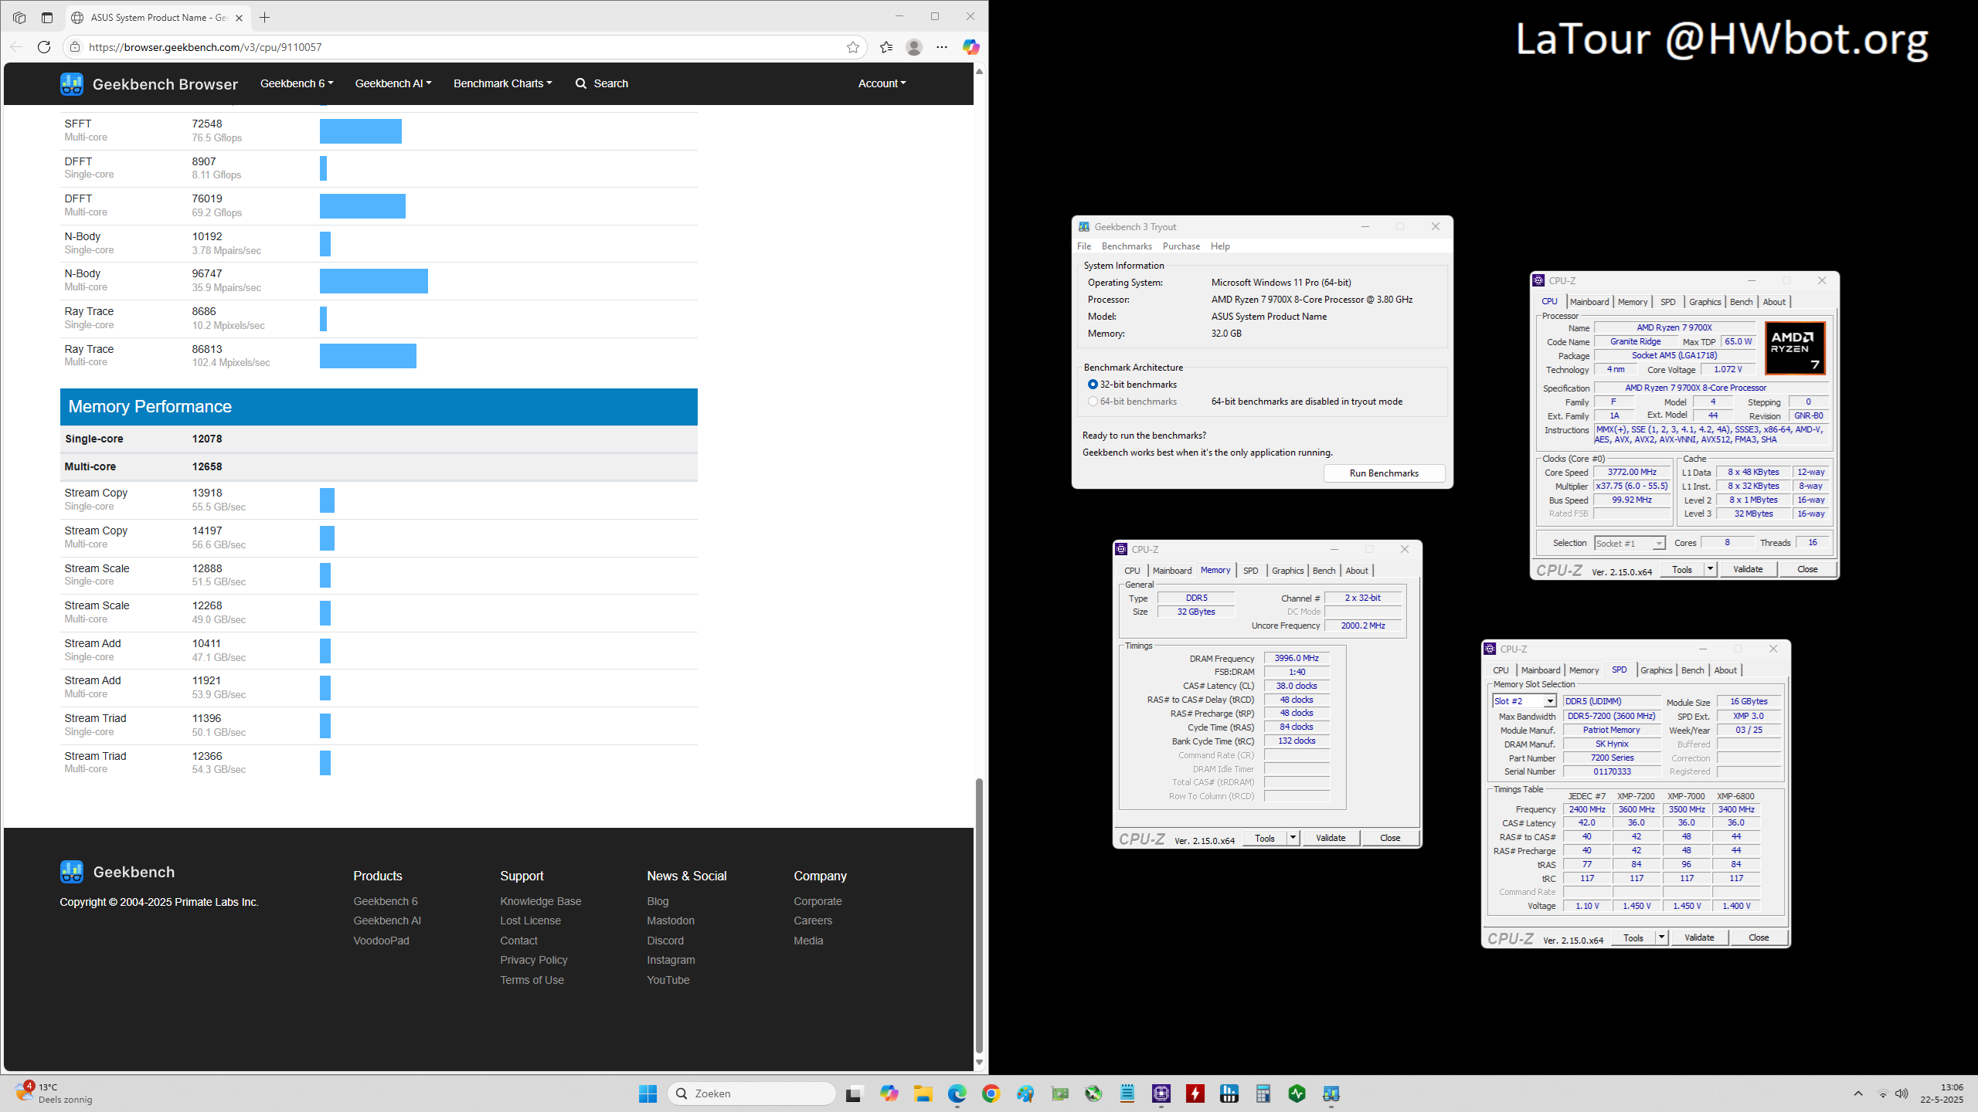Reload the page with the refresh icon

coord(44,47)
